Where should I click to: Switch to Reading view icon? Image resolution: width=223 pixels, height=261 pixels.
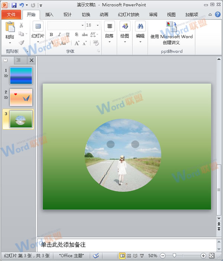pos(135,256)
